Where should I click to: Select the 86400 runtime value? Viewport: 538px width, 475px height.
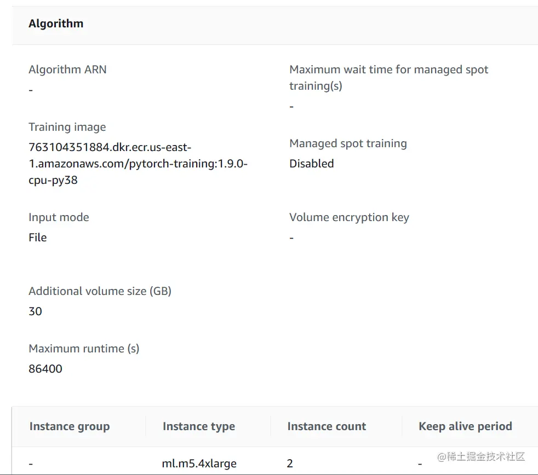coord(45,369)
